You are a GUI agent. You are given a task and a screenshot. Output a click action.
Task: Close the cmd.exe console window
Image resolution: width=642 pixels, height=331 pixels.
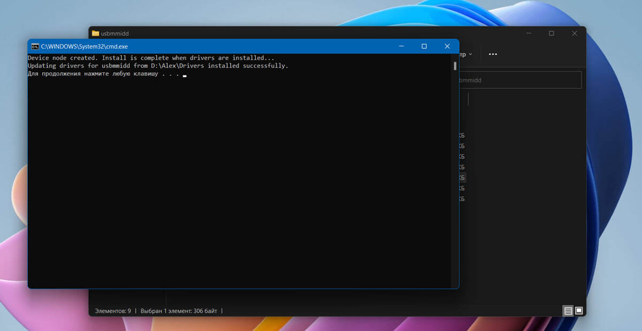[x=447, y=47]
